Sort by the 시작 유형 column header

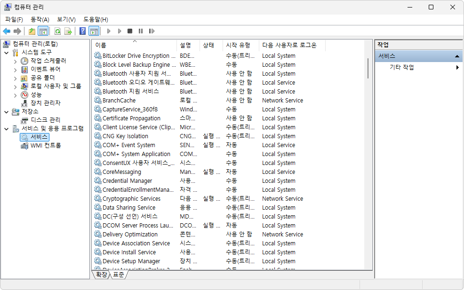(241, 45)
